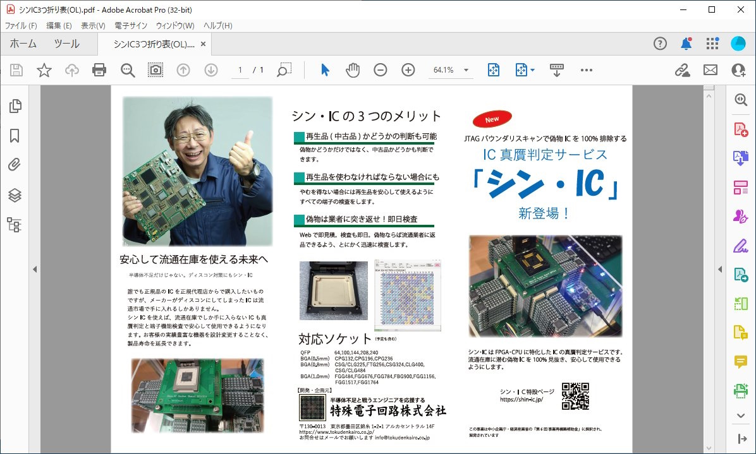Open the ファイル (F) menu
The width and height of the screenshot is (756, 454).
coord(21,25)
